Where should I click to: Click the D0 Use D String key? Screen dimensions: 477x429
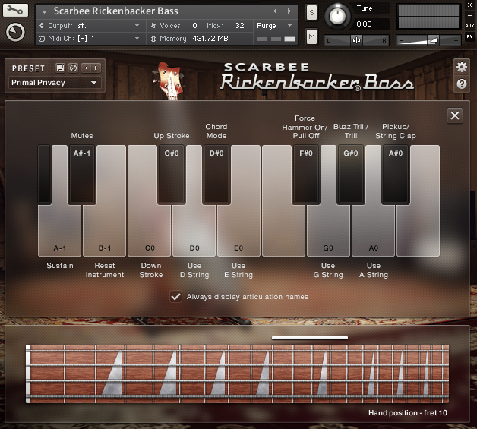coord(194,231)
